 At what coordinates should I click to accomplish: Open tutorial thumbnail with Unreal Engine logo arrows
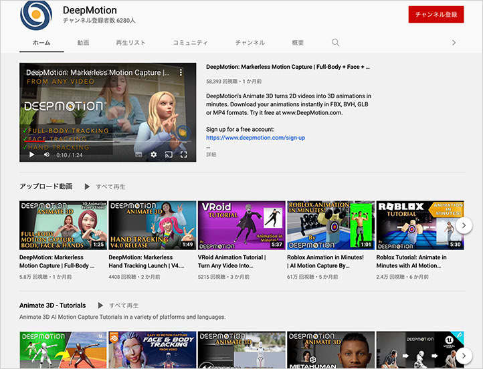coord(420,350)
